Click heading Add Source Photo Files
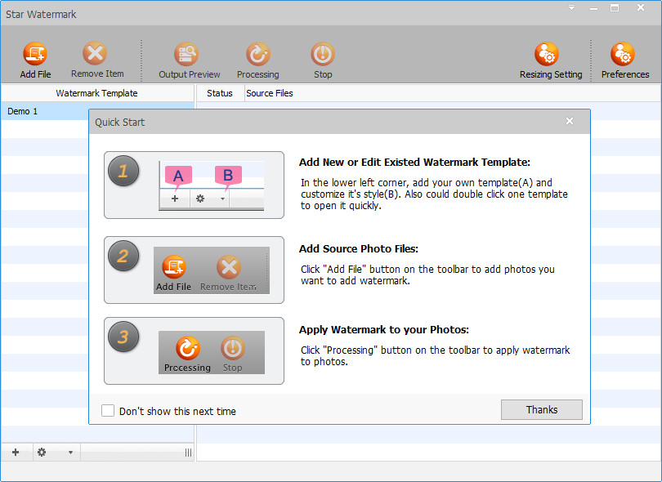Image resolution: width=662 pixels, height=482 pixels. pos(359,249)
